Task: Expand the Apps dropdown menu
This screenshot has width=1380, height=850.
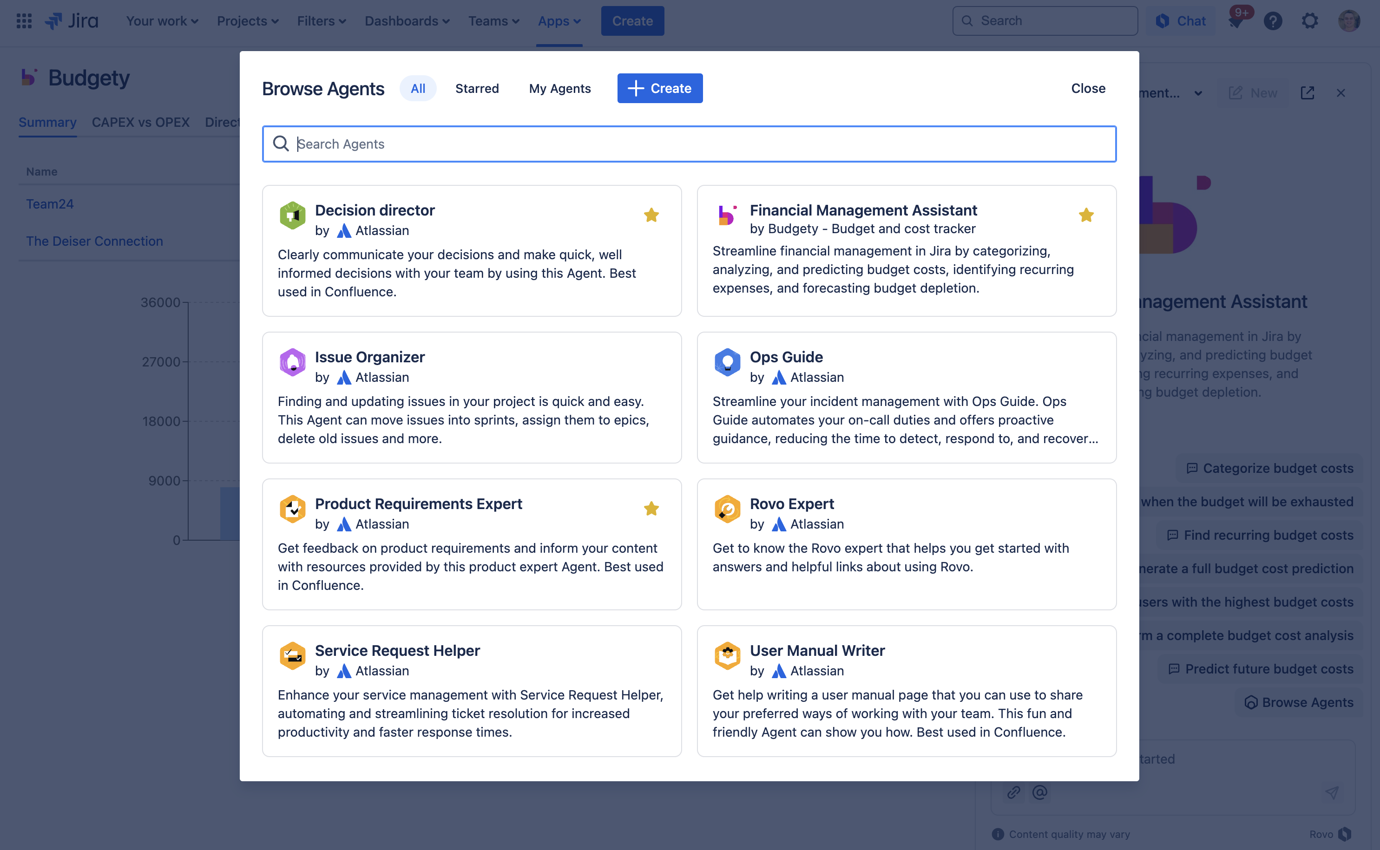Action: click(x=559, y=21)
